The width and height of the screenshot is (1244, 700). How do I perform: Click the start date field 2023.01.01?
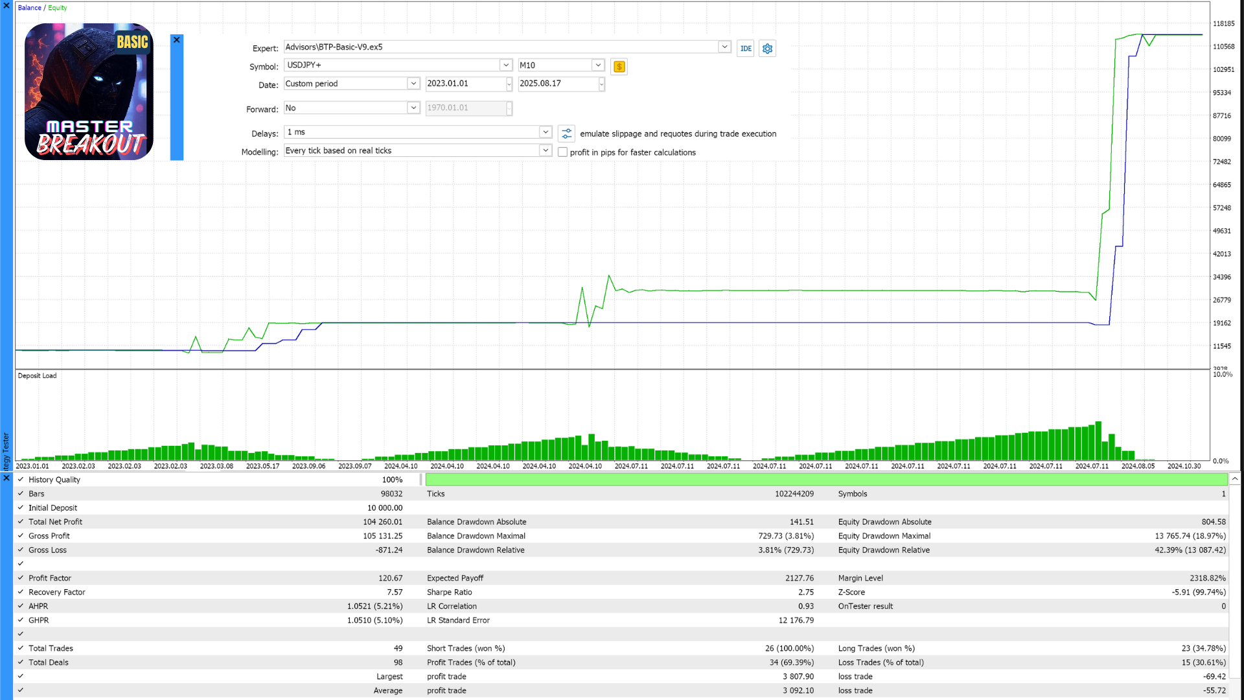[465, 84]
